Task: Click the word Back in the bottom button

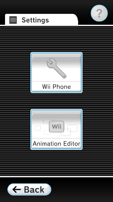Action: 34,189
